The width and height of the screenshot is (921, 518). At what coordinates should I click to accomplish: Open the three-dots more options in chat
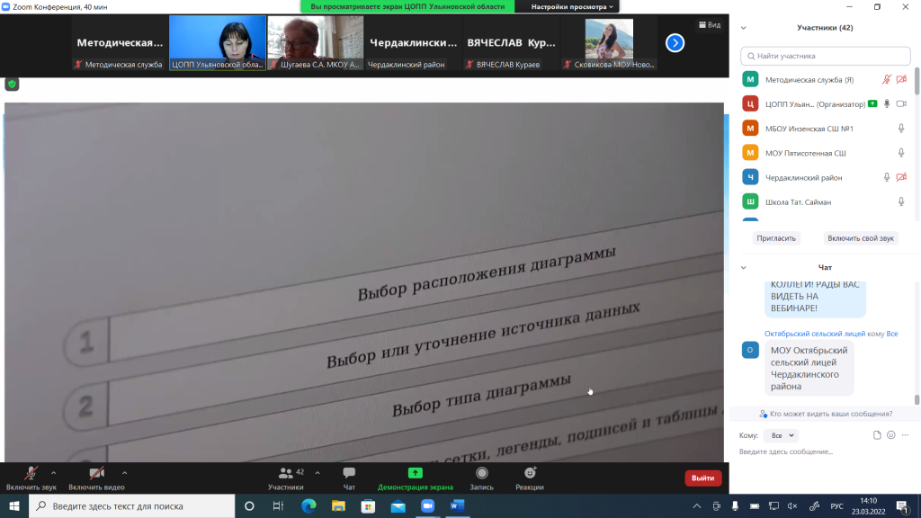pos(906,435)
